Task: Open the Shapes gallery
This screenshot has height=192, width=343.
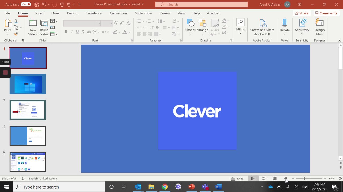Action: click(x=190, y=27)
